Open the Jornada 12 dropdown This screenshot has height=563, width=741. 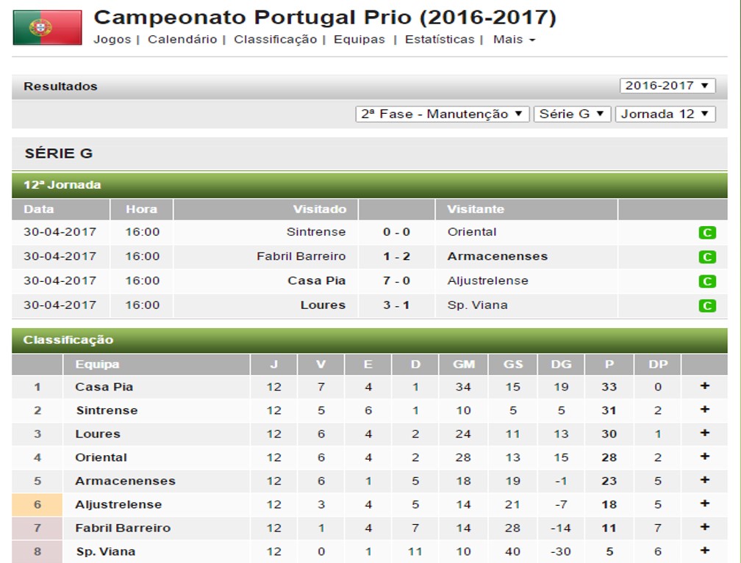pyautogui.click(x=665, y=114)
